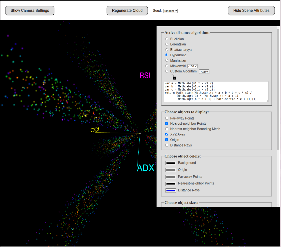Apply the custom algorithm

[x=204, y=72]
